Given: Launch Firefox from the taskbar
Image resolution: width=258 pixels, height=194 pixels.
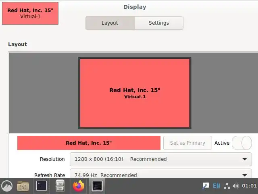Looking at the screenshot, I should [x=79, y=186].
